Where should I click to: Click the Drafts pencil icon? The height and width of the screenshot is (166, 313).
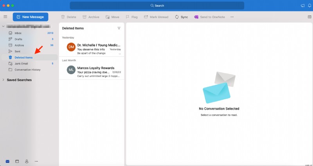(11, 39)
